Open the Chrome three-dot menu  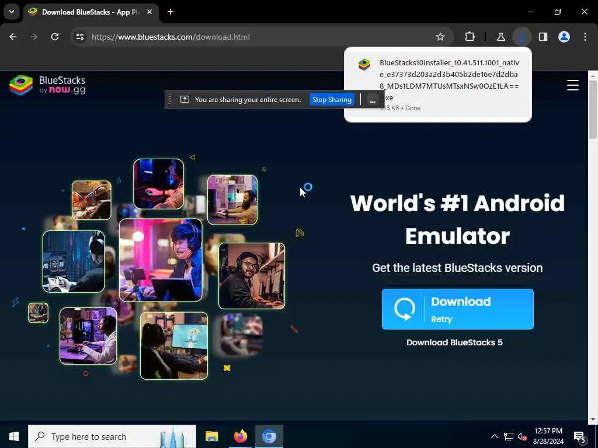click(x=585, y=37)
